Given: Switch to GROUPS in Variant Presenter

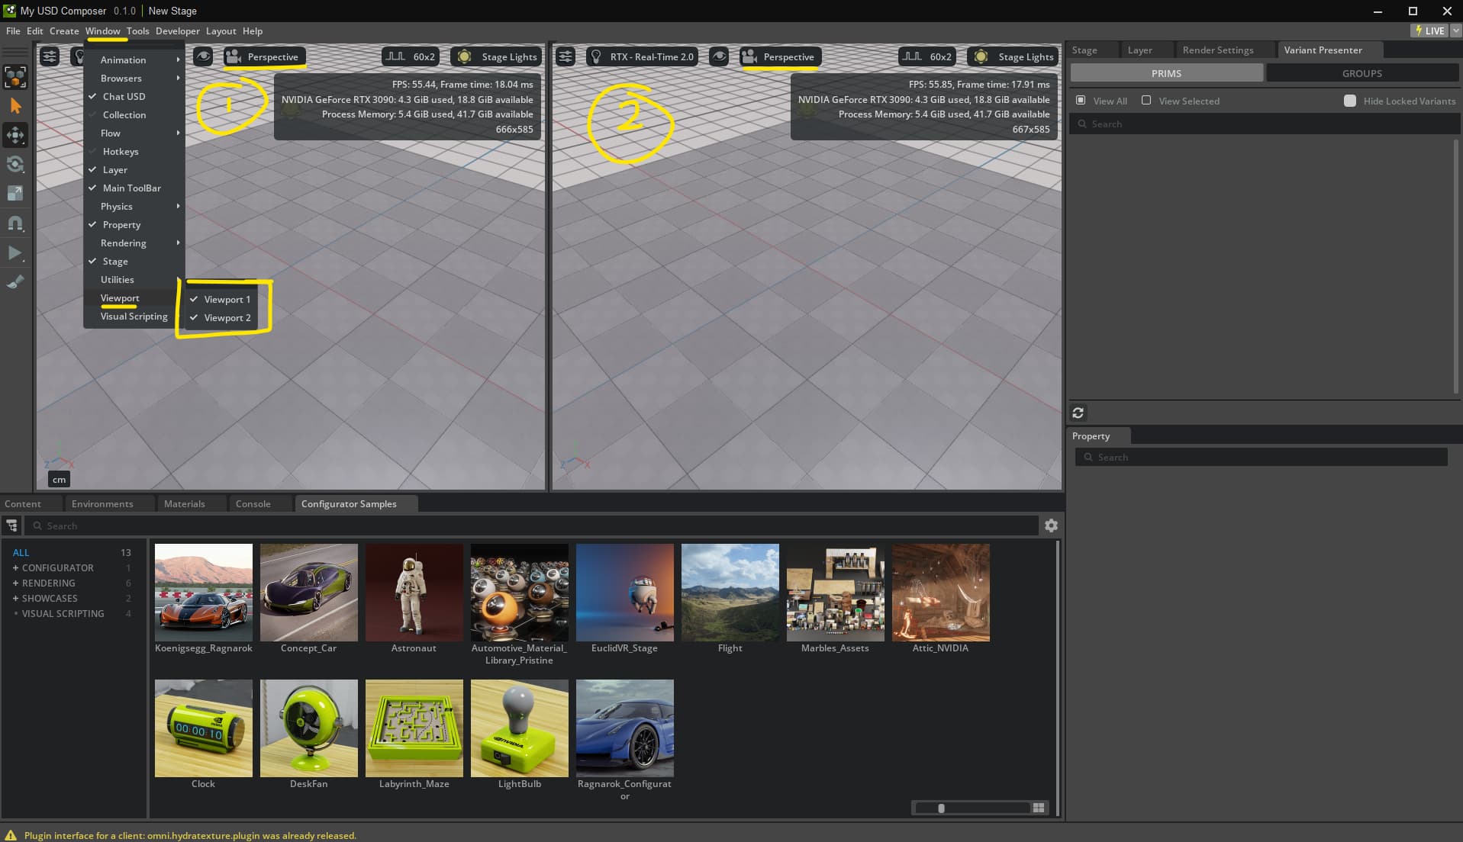Looking at the screenshot, I should point(1361,72).
